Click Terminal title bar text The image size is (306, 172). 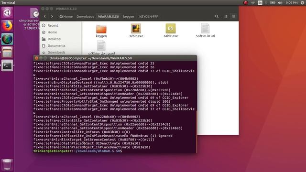coord(90,58)
